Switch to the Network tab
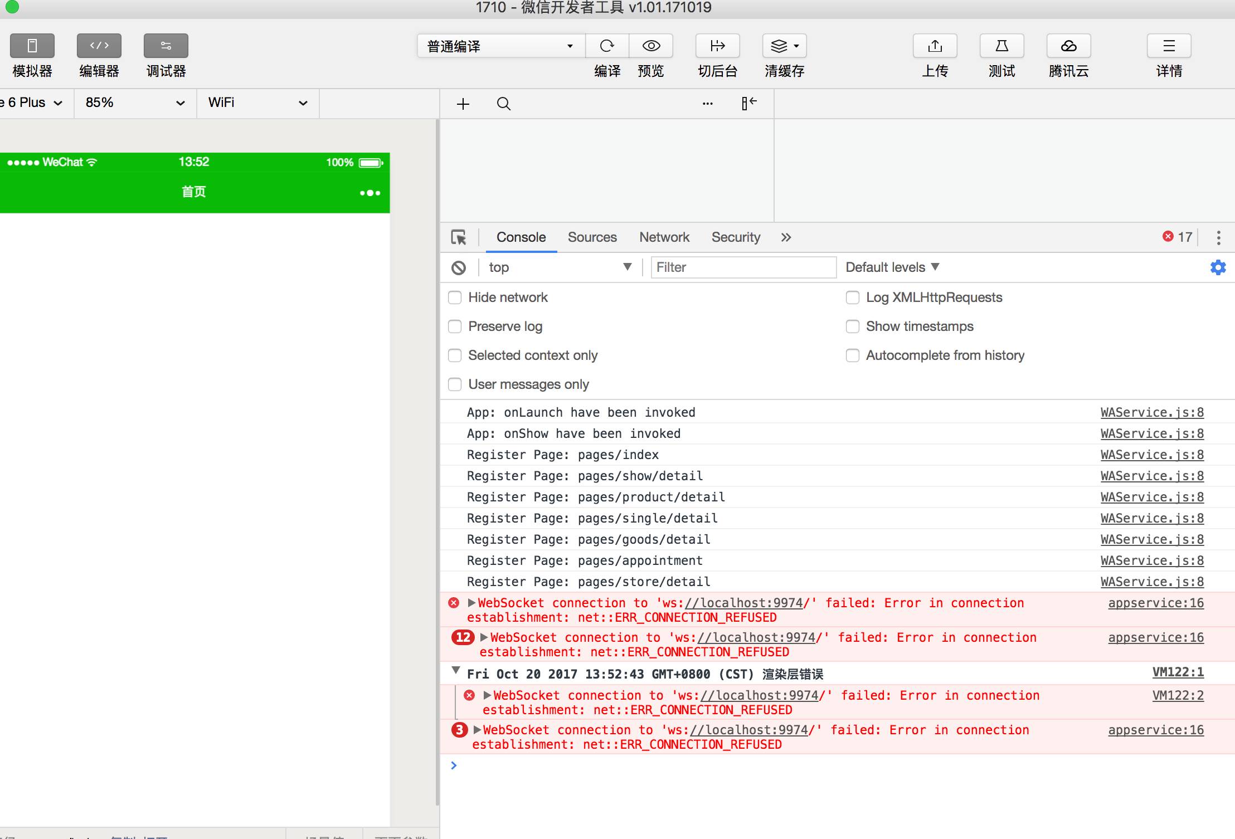 coord(664,237)
